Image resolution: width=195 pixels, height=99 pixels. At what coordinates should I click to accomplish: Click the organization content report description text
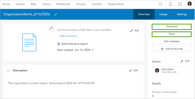pyautogui.click(x=52, y=83)
